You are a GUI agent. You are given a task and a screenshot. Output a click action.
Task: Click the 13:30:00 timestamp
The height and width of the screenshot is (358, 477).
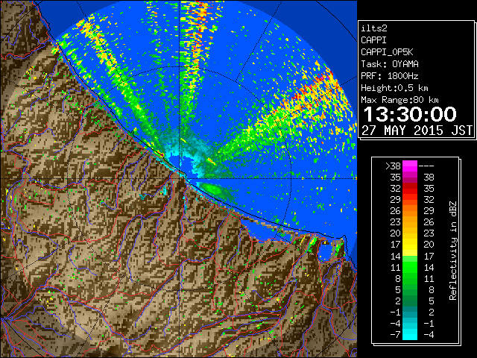(410, 114)
